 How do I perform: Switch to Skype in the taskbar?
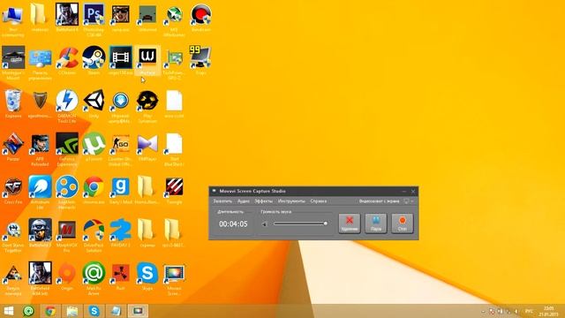(x=94, y=311)
